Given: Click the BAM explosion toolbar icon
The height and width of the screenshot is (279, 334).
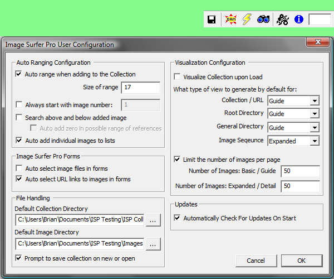Looking at the screenshot, I should 231,20.
